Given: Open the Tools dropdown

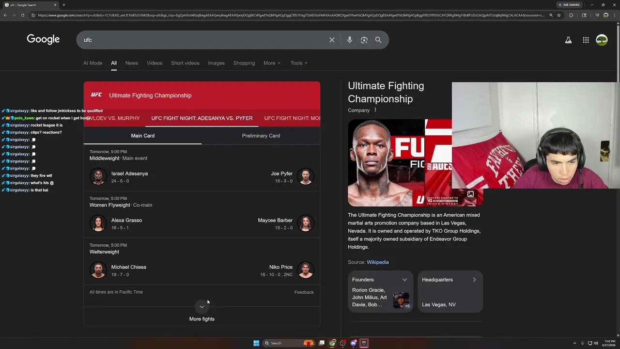Looking at the screenshot, I should [299, 63].
